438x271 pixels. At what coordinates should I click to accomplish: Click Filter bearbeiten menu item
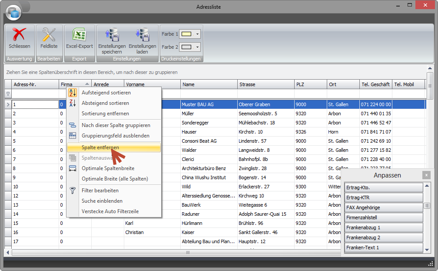pyautogui.click(x=100, y=191)
